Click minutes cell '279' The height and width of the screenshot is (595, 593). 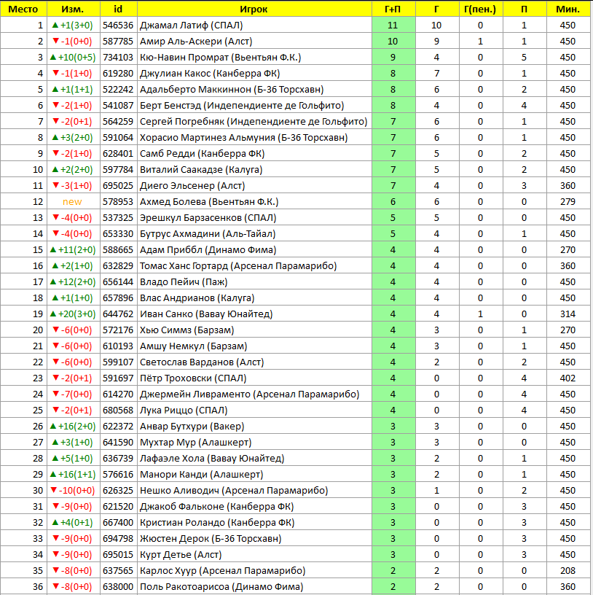[x=568, y=201]
